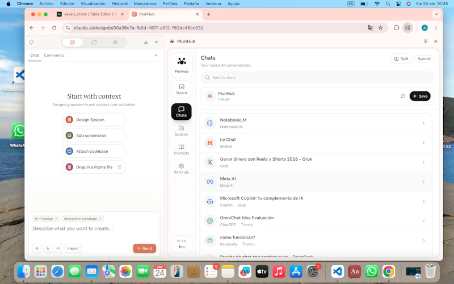Expand the Microsoft Copilot row chevron
This screenshot has height=284, width=454.
[423, 202]
